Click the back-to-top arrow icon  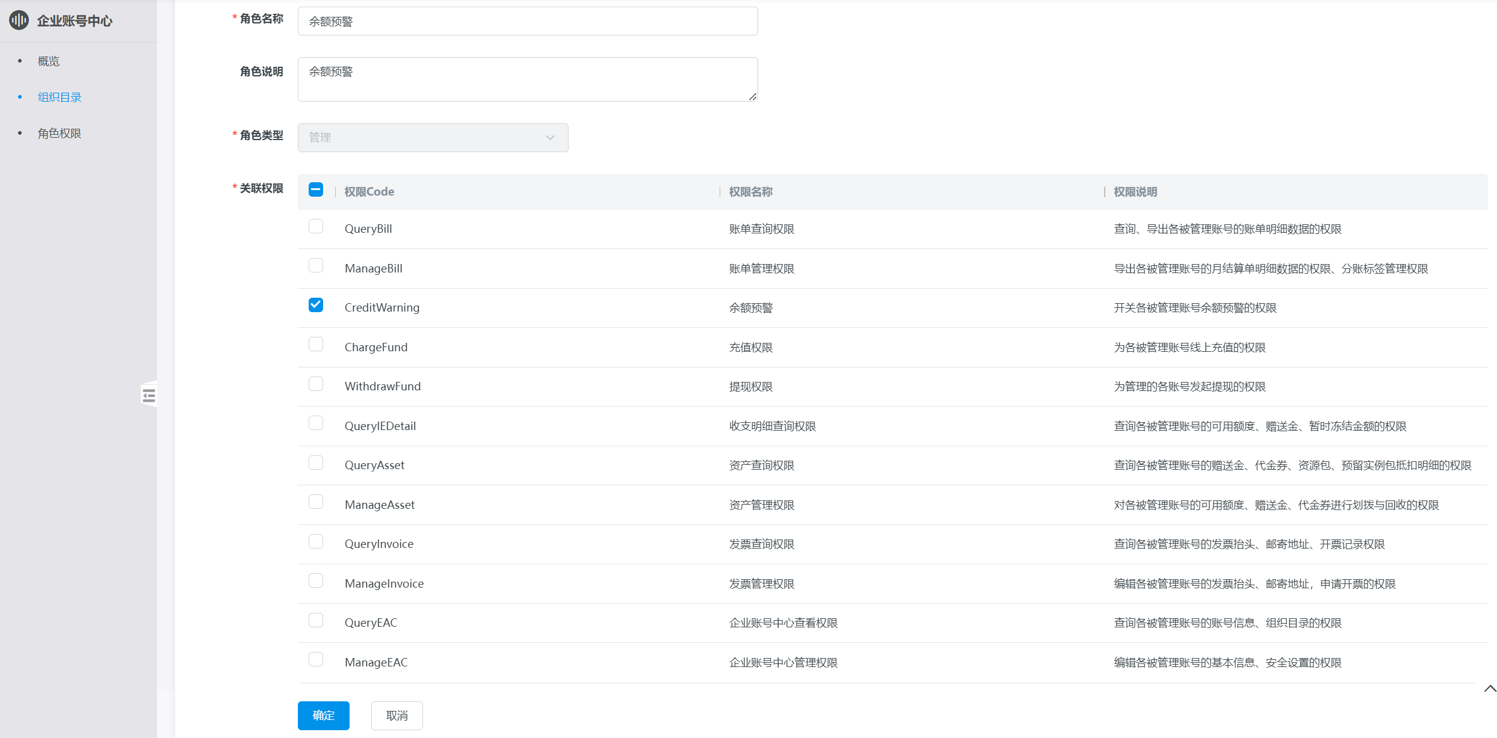pyautogui.click(x=1490, y=689)
